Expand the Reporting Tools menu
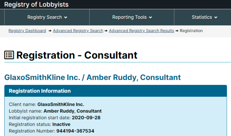 point(132,17)
